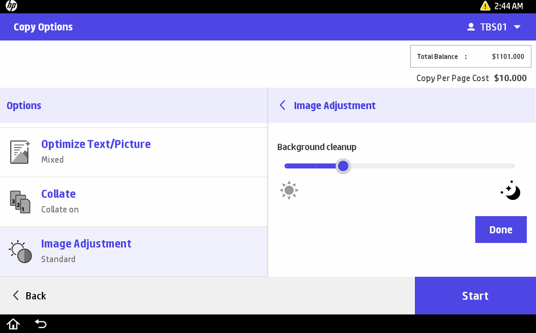Tap the Optimize Text/Picture icon
The height and width of the screenshot is (333, 536).
20,152
